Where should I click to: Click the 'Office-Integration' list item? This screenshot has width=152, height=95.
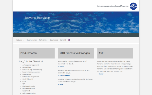coord(29,93)
